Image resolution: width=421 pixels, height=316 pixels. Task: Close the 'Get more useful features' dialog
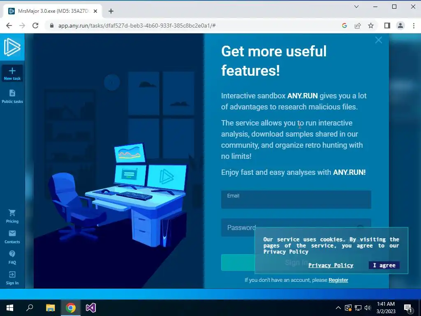point(379,40)
